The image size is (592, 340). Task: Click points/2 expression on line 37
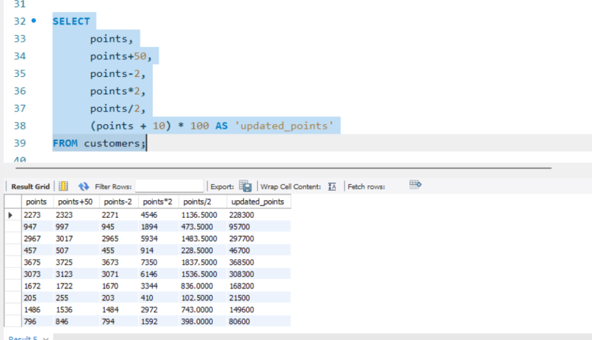pos(115,109)
